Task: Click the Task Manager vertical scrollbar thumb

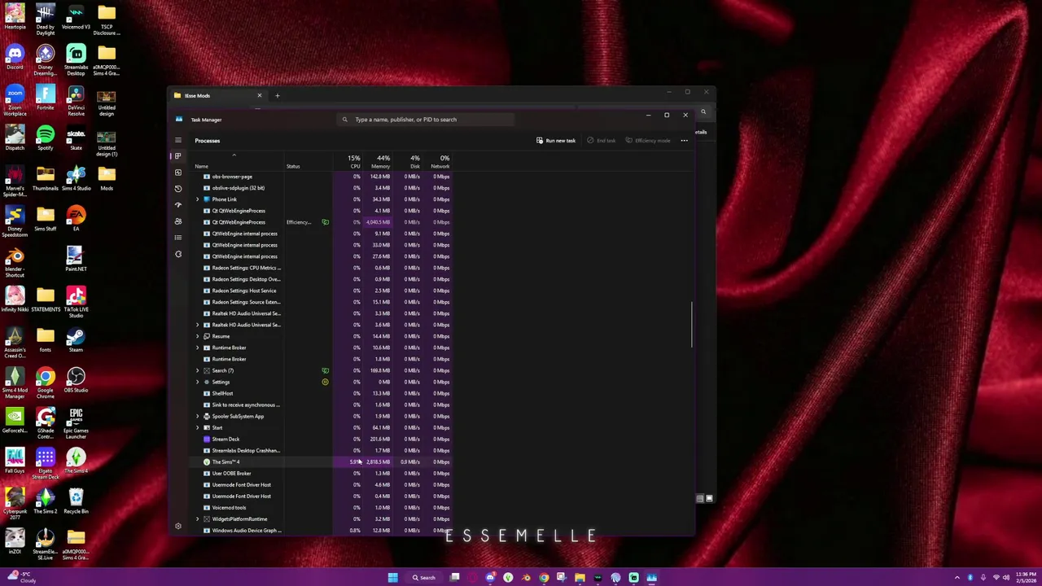Action: [692, 324]
